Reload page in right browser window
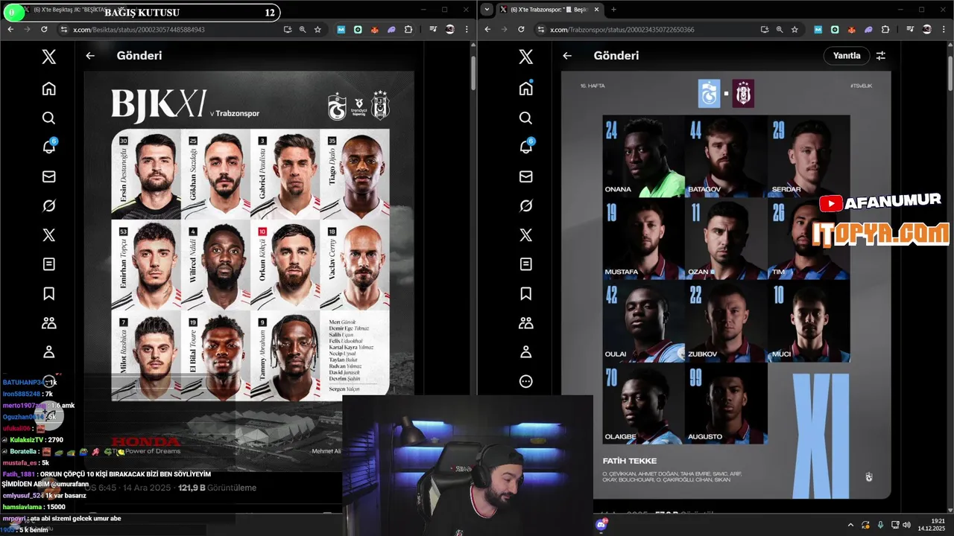 click(x=521, y=29)
